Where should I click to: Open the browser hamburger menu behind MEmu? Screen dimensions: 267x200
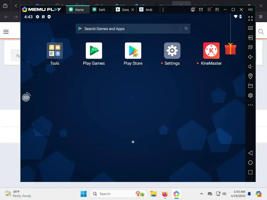[6, 32]
